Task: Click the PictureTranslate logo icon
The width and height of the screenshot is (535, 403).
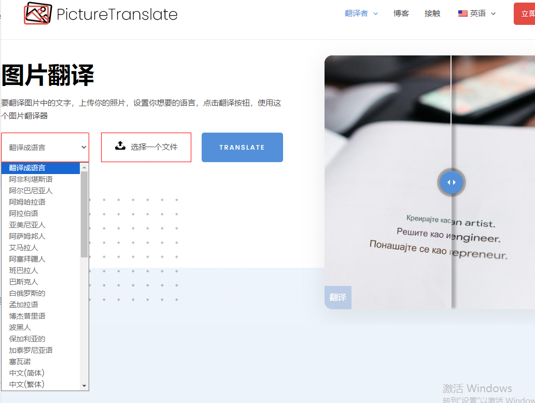Action: tap(37, 13)
